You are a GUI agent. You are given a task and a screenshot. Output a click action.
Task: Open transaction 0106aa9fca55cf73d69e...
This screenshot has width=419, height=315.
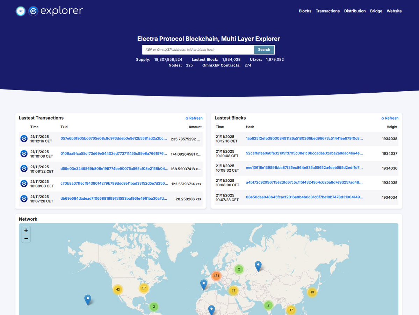click(x=114, y=153)
